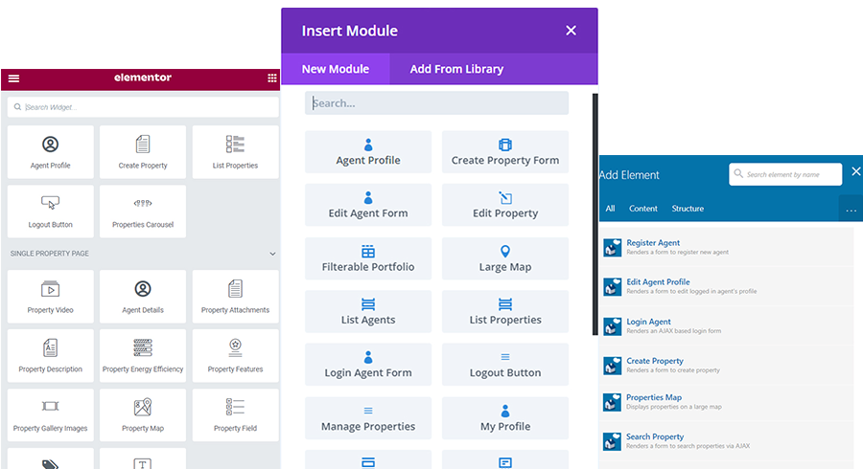Select the Create Property widget in Elementor

point(143,152)
